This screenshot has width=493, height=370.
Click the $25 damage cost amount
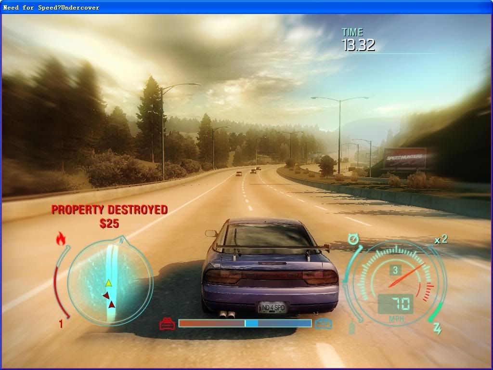109,224
